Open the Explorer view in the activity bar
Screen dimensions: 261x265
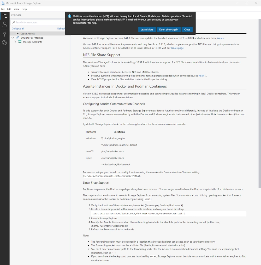[5, 16]
